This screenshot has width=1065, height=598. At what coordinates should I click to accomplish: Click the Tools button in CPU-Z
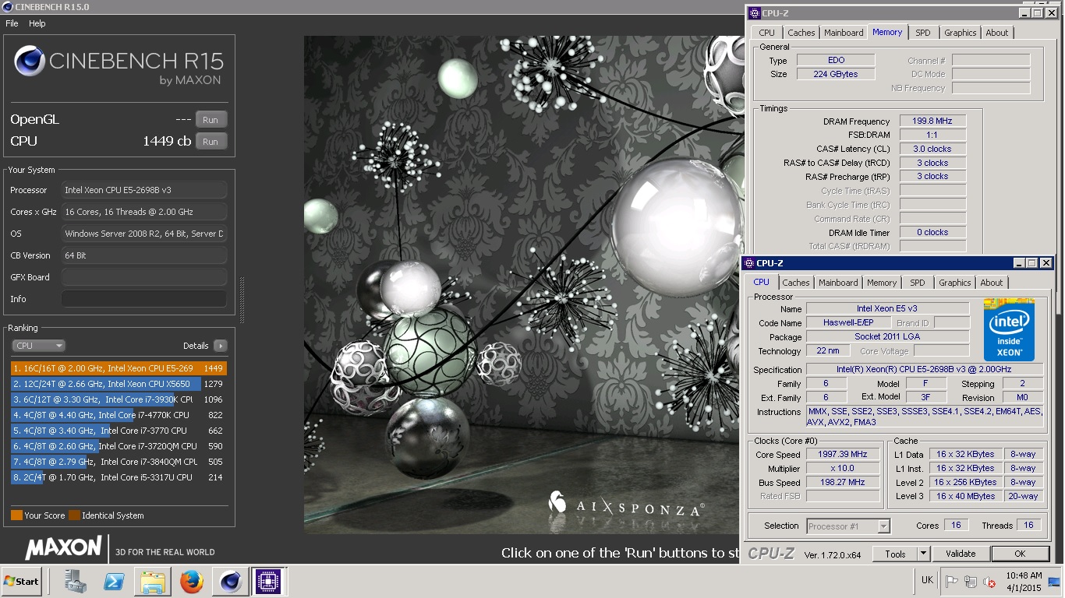pyautogui.click(x=895, y=554)
